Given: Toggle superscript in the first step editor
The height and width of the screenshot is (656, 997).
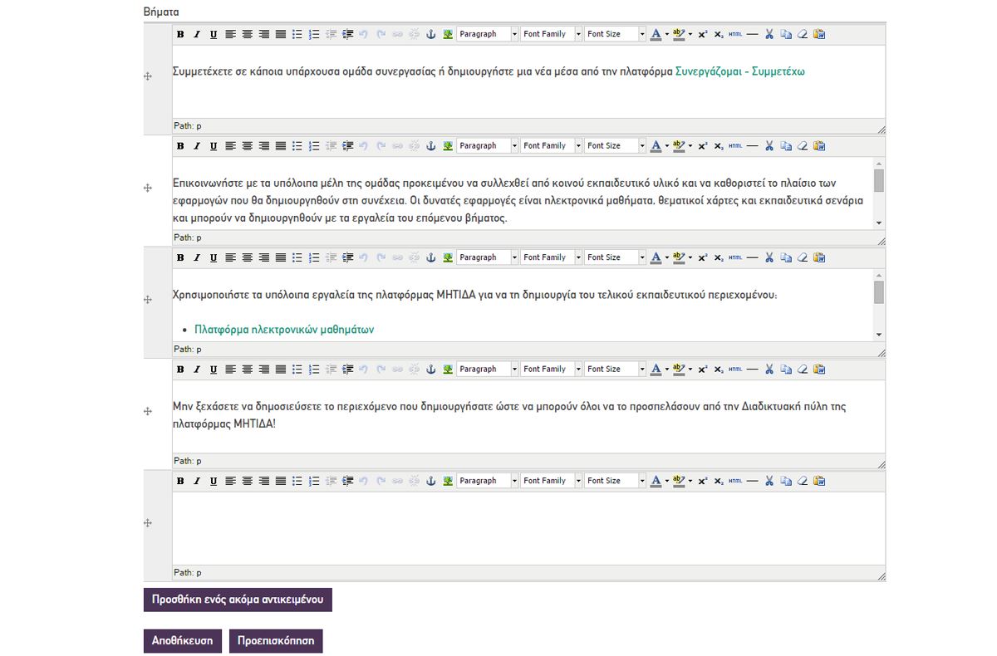Looking at the screenshot, I should [702, 34].
